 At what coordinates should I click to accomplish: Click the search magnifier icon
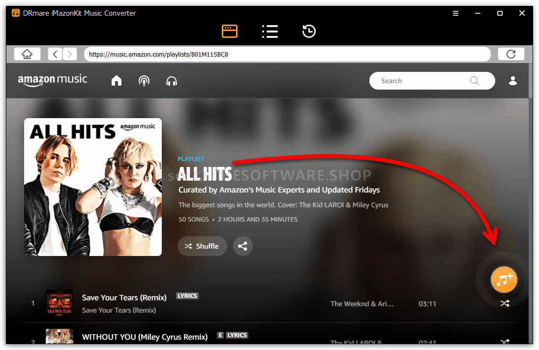pyautogui.click(x=475, y=81)
